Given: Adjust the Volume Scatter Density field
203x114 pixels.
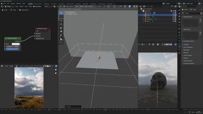Looking at the screenshot, I should point(13,47).
